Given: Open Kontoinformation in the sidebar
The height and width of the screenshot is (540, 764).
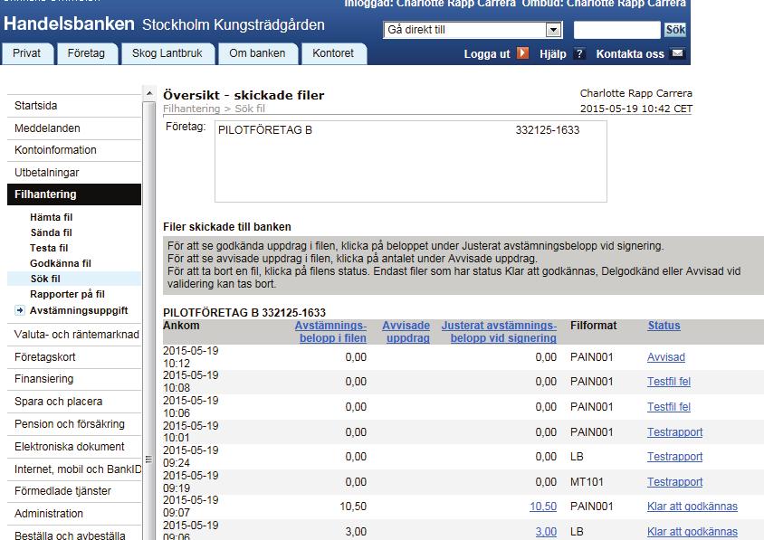Looking at the screenshot, I should (x=74, y=150).
